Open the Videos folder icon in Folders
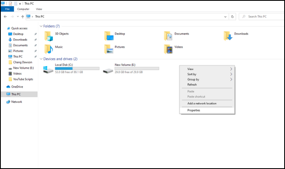 [x=168, y=49]
